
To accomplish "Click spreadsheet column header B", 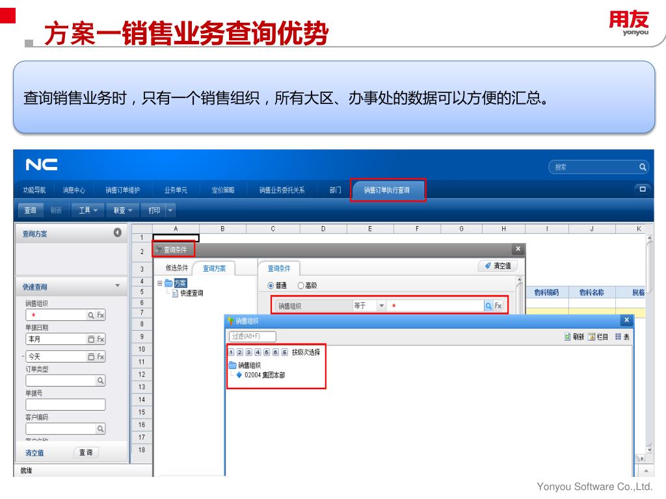I will point(222,229).
